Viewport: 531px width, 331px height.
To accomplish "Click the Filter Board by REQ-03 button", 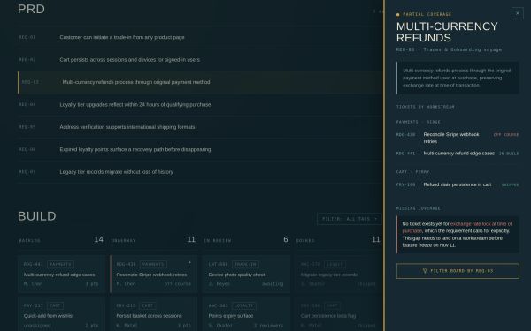I will click(458, 271).
